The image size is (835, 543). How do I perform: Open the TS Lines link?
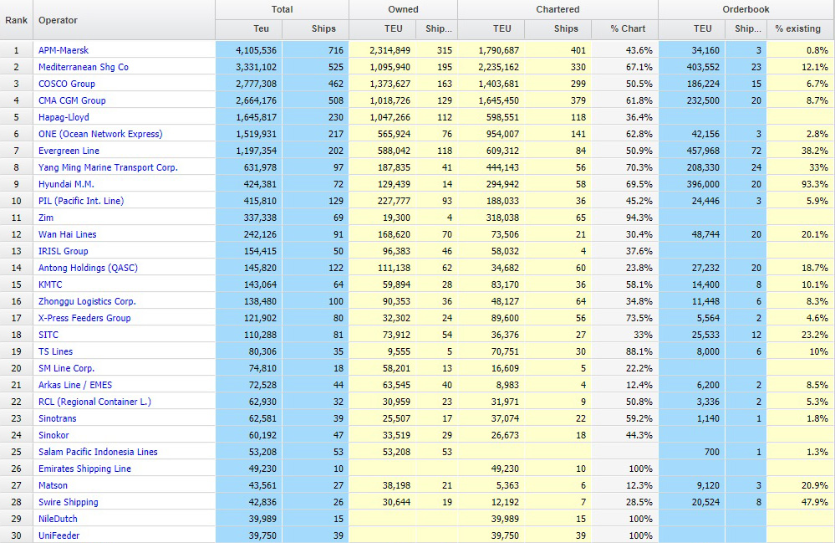(55, 351)
